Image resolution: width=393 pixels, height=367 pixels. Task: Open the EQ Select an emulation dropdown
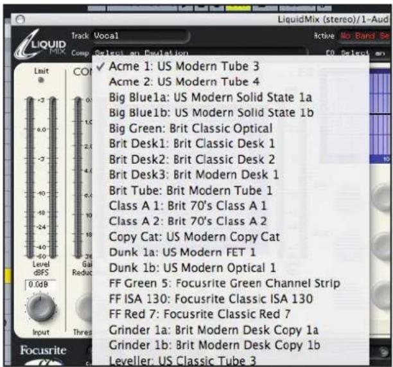[365, 53]
